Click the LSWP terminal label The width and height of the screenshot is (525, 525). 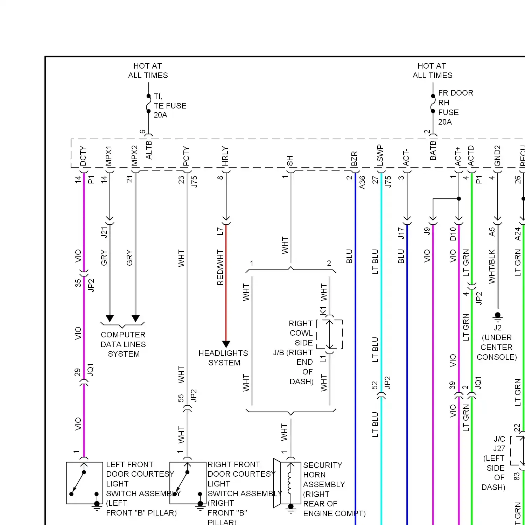(380, 155)
